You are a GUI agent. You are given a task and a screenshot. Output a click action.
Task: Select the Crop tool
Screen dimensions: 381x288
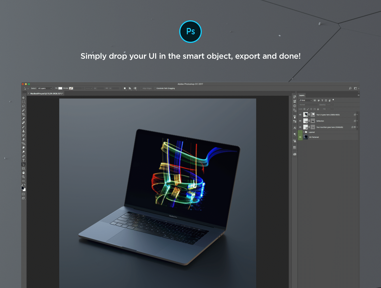23,114
